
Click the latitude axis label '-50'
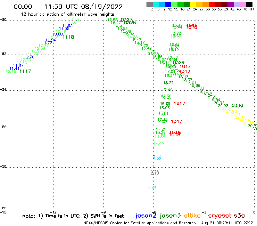point(3,20)
